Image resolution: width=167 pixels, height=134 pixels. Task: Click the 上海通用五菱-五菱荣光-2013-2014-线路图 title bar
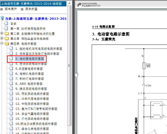33,4
